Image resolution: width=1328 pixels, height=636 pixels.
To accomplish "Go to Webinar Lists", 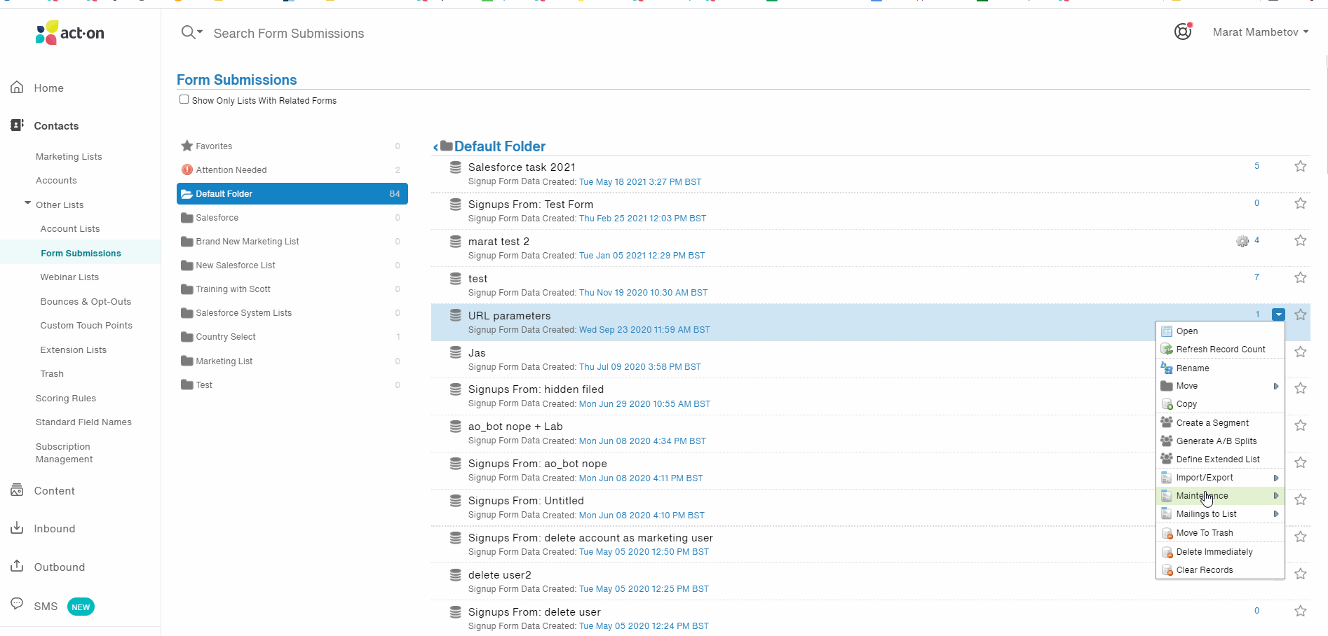I will [69, 277].
